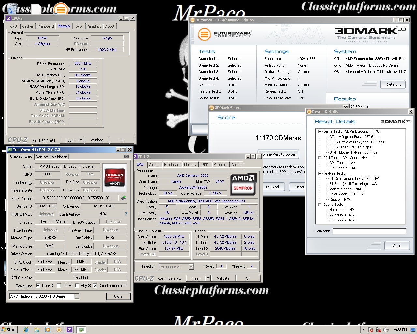Open the 3DMarks results dropdown arrow

click(345, 107)
